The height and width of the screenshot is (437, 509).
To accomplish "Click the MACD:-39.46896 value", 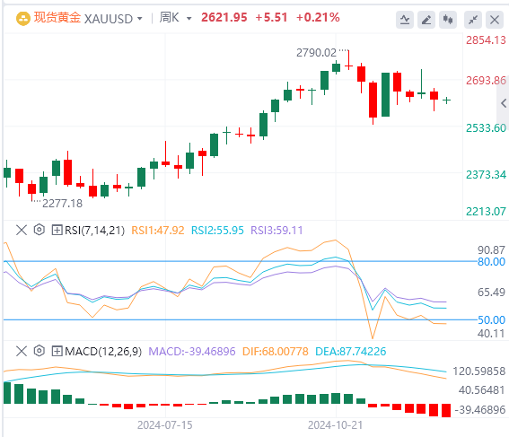I will point(192,352).
